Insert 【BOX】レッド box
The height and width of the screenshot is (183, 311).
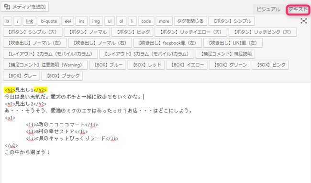pyautogui.click(x=146, y=65)
